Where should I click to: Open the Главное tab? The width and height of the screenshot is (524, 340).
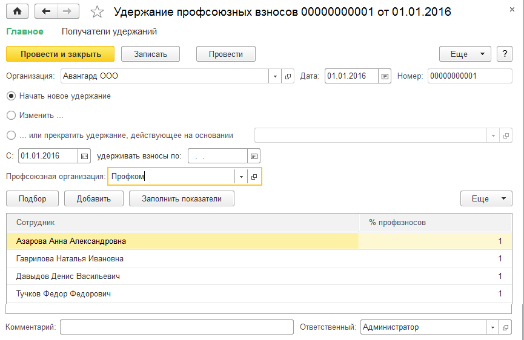pos(25,31)
